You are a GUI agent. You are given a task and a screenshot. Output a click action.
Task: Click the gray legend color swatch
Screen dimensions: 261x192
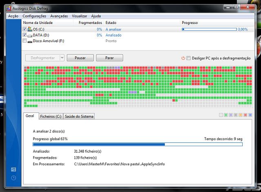(x=236, y=115)
